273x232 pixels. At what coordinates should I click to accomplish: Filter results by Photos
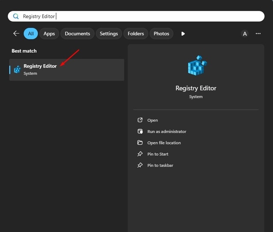(x=161, y=34)
